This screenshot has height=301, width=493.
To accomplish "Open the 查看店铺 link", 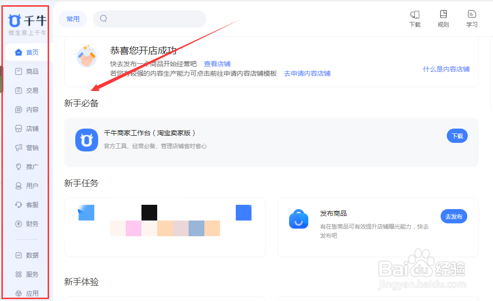I will [217, 64].
